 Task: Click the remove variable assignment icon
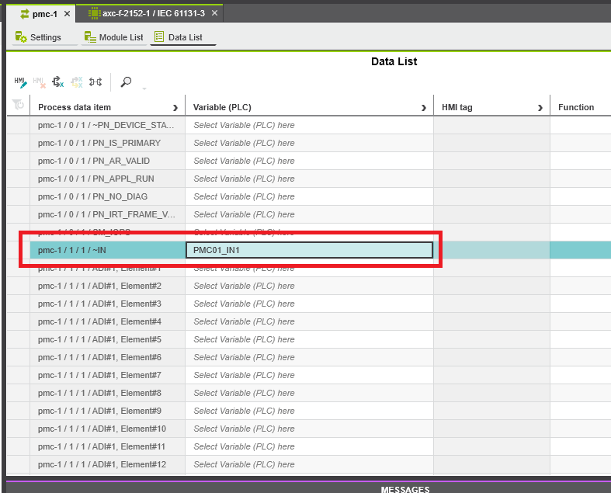pyautogui.click(x=58, y=82)
